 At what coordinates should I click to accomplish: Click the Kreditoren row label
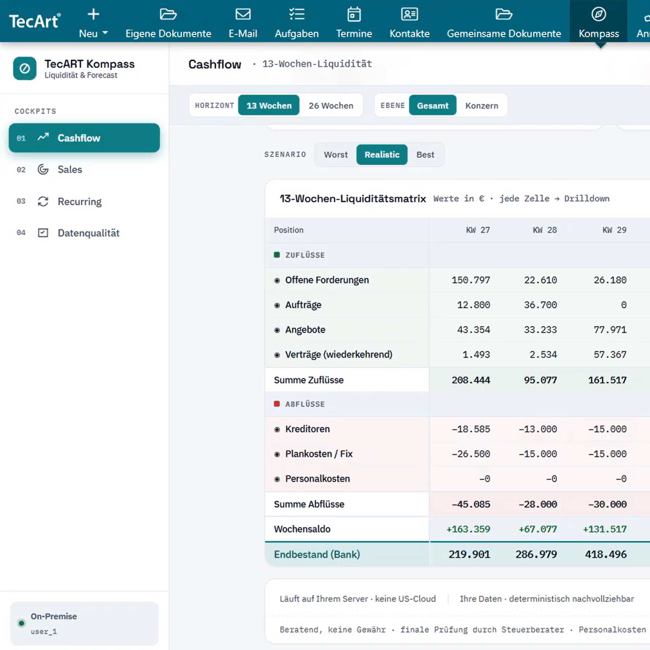(x=307, y=429)
